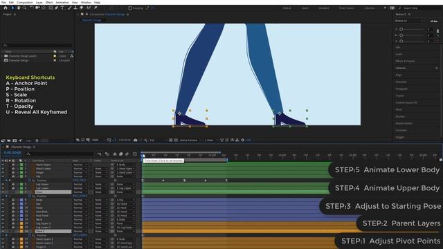Click the first slider handle in Motion 2 panel
443x249 pixels.
click(401, 29)
